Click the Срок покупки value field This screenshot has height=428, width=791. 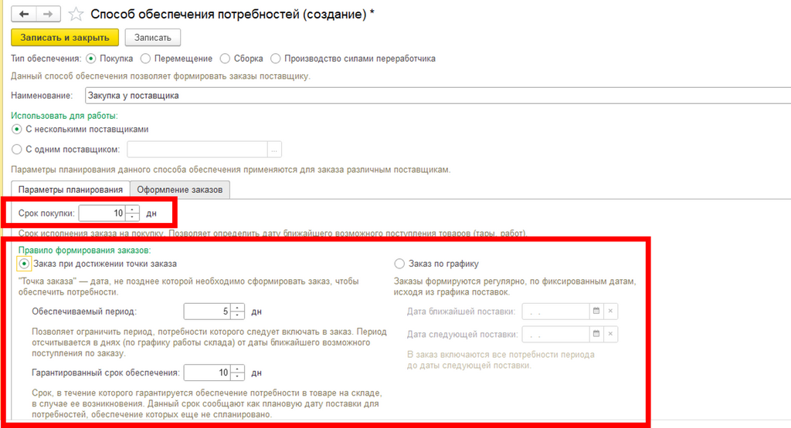[103, 214]
